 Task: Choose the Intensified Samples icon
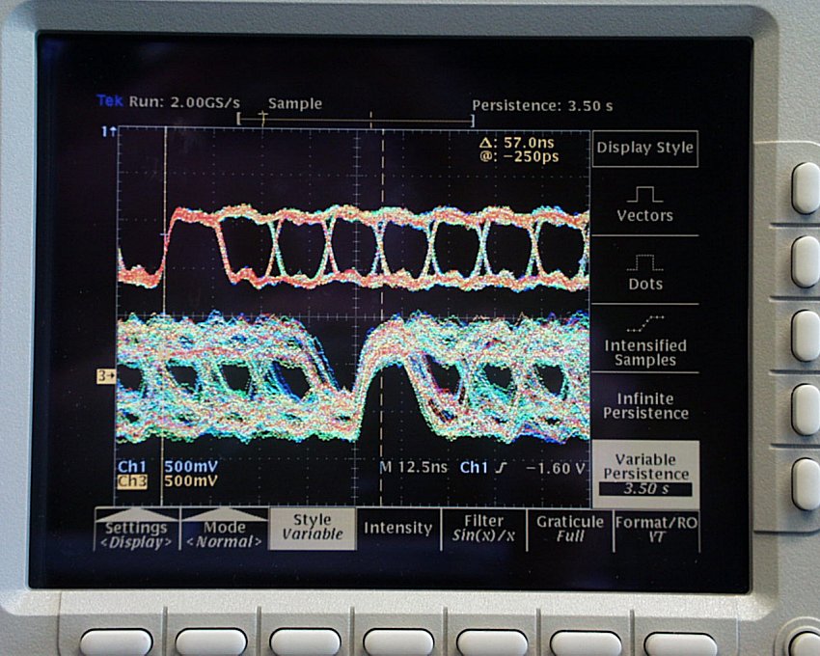pos(644,324)
